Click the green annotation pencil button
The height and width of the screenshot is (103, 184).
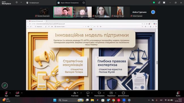click(5, 85)
